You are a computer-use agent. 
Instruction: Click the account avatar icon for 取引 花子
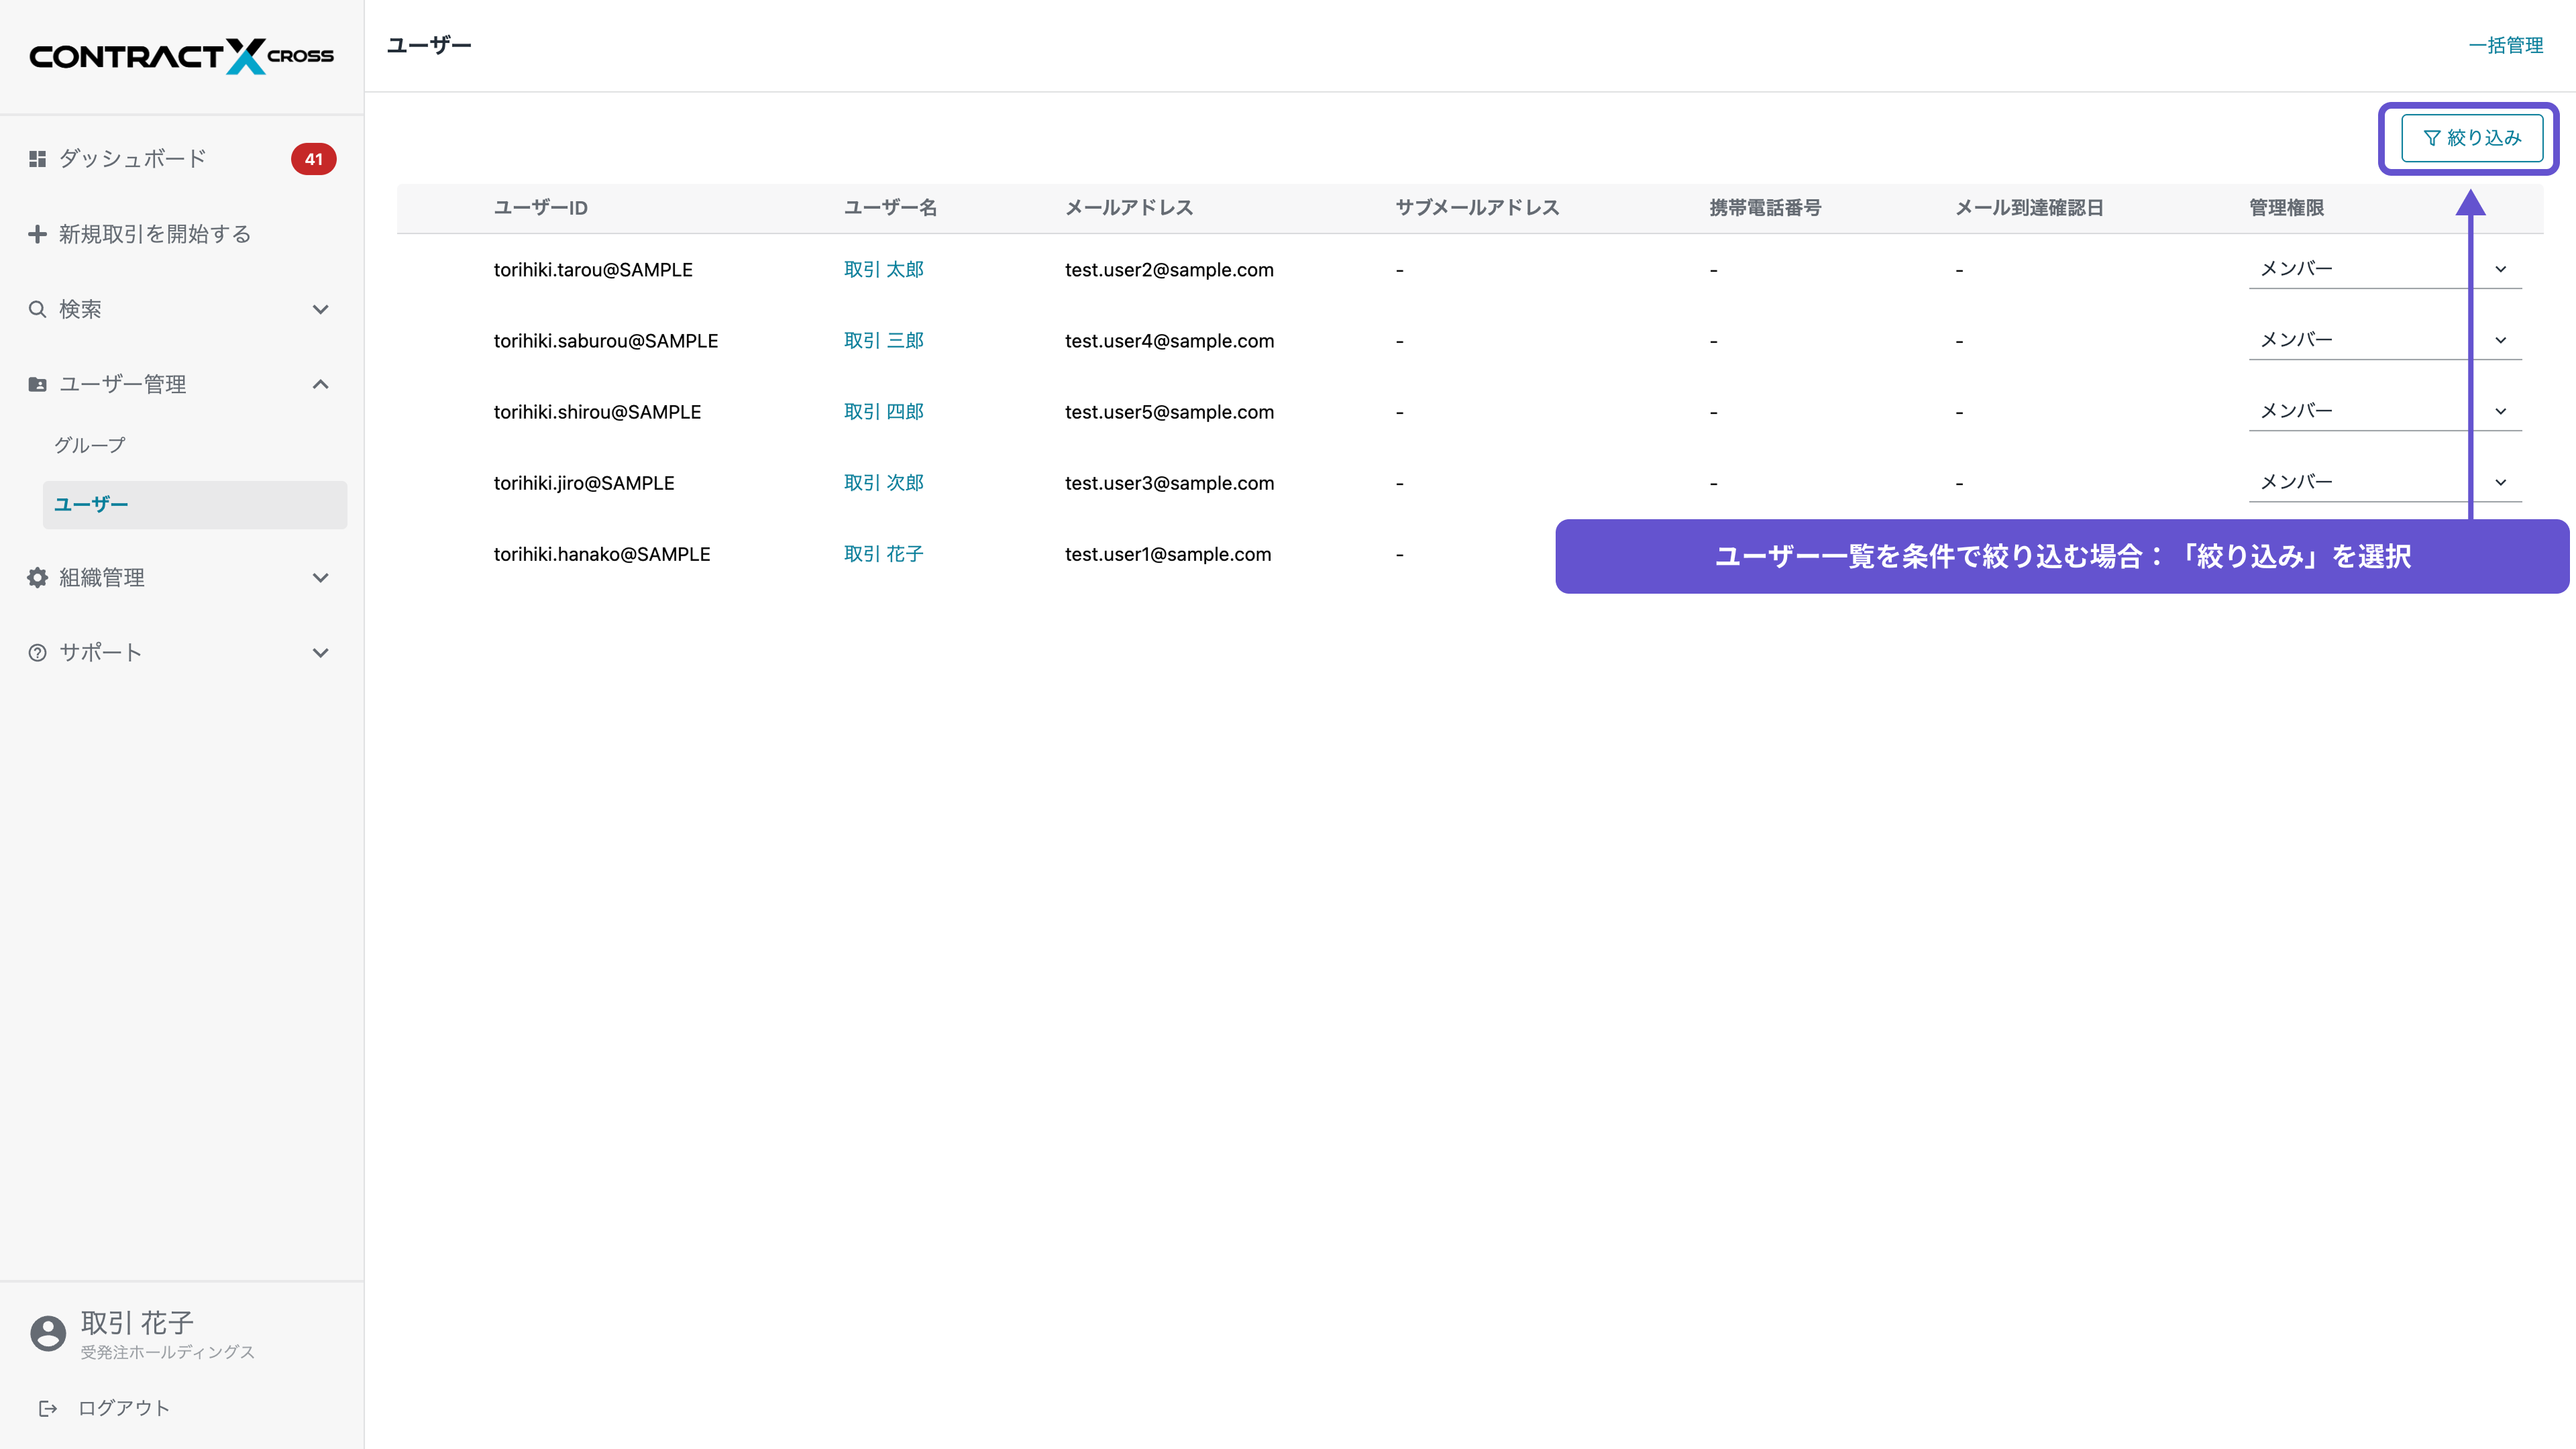(48, 1333)
